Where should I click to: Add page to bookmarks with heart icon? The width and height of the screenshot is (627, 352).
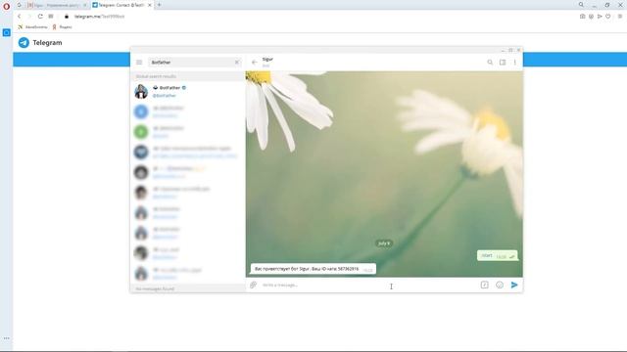click(607, 17)
